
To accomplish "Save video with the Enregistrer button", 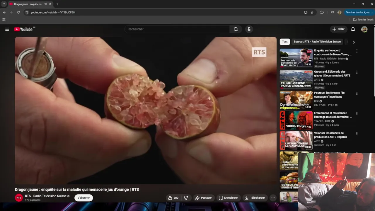I will pyautogui.click(x=228, y=198).
